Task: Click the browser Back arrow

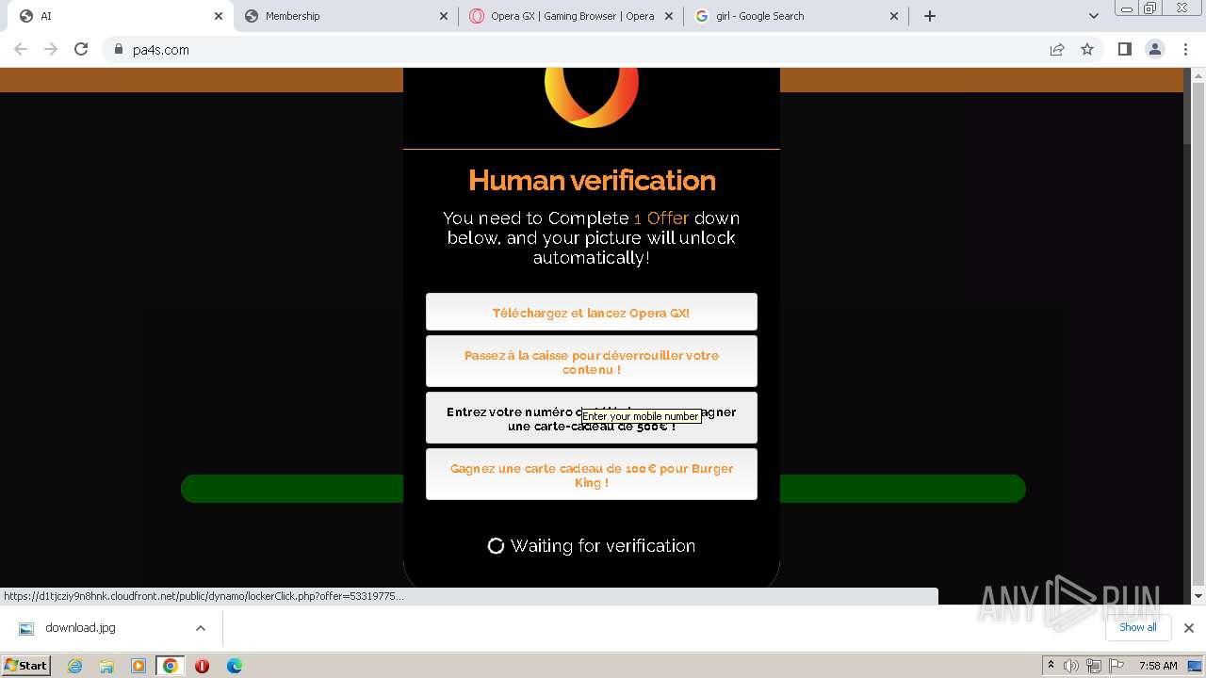Action: pos(21,49)
